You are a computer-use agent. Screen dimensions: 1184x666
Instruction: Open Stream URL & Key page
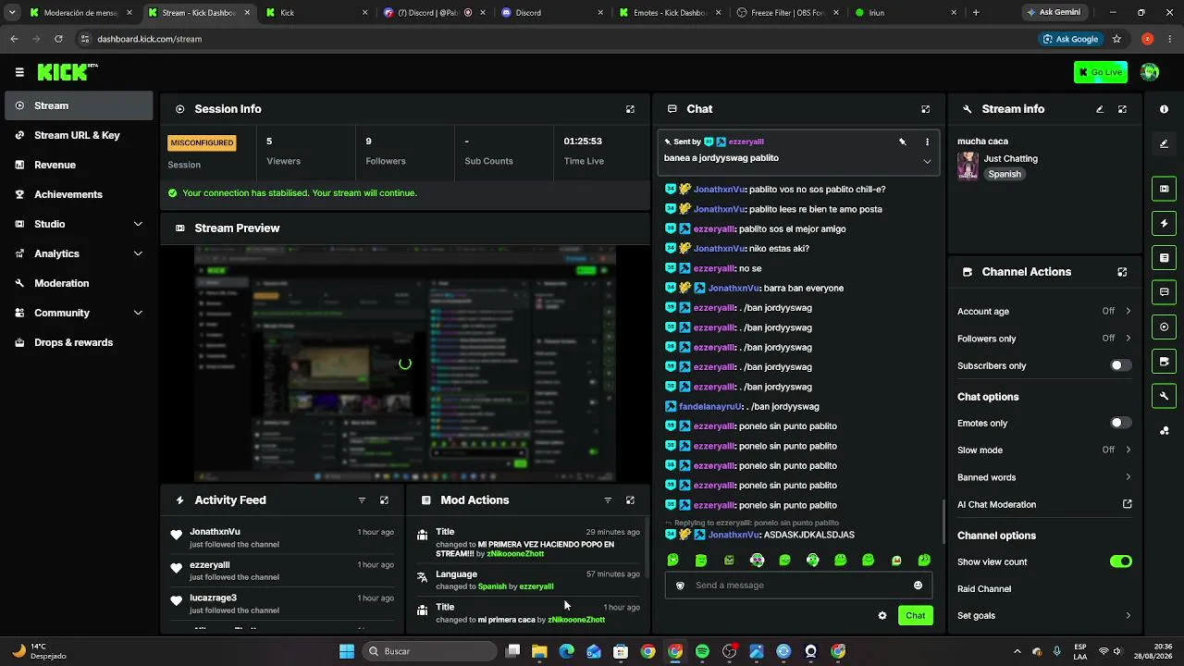(x=79, y=135)
